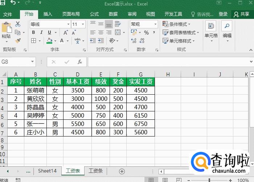Open the 插入 ribbon tab
This screenshot has width=254, height=182.
(x=48, y=14)
